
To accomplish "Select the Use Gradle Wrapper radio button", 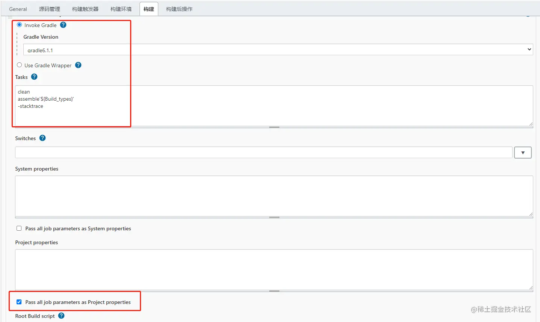I will [x=19, y=65].
